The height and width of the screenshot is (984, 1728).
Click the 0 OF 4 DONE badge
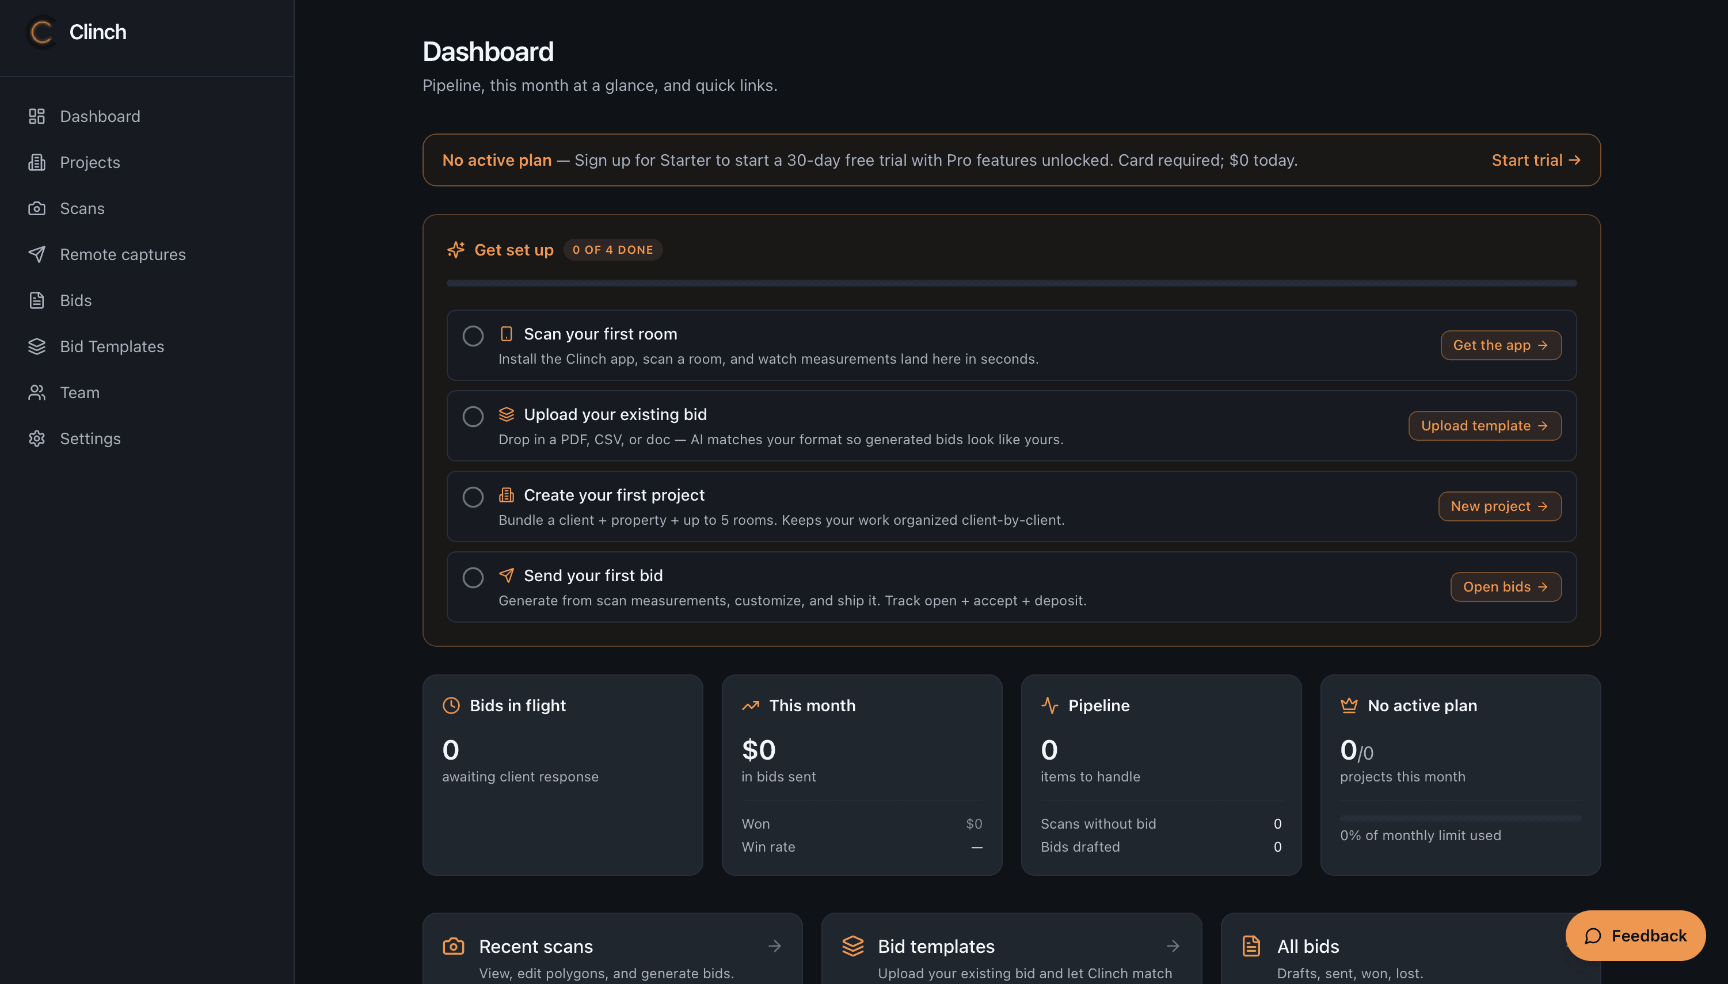click(612, 249)
